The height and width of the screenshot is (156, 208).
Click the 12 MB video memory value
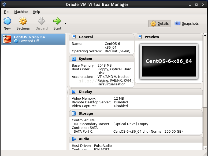[119, 99]
